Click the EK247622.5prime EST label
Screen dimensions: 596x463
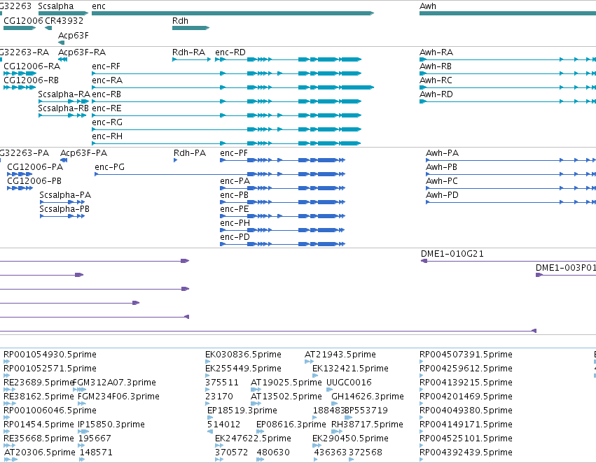tap(253, 439)
